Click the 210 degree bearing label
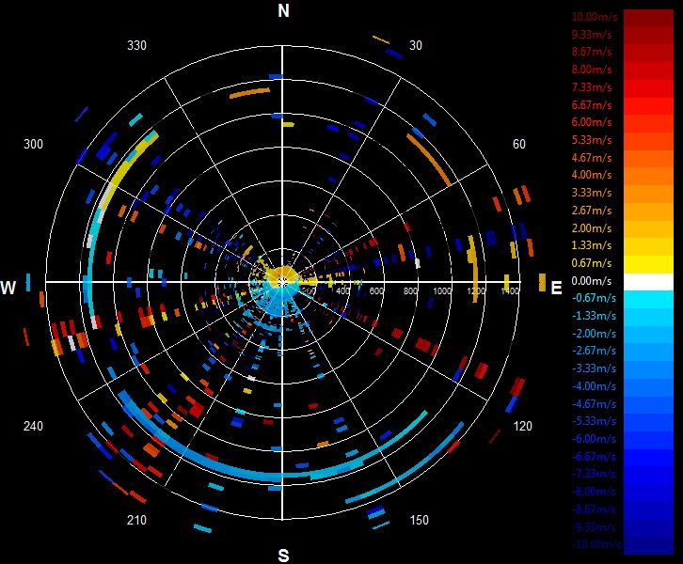Viewport: 683px width, 564px height. click(x=136, y=520)
